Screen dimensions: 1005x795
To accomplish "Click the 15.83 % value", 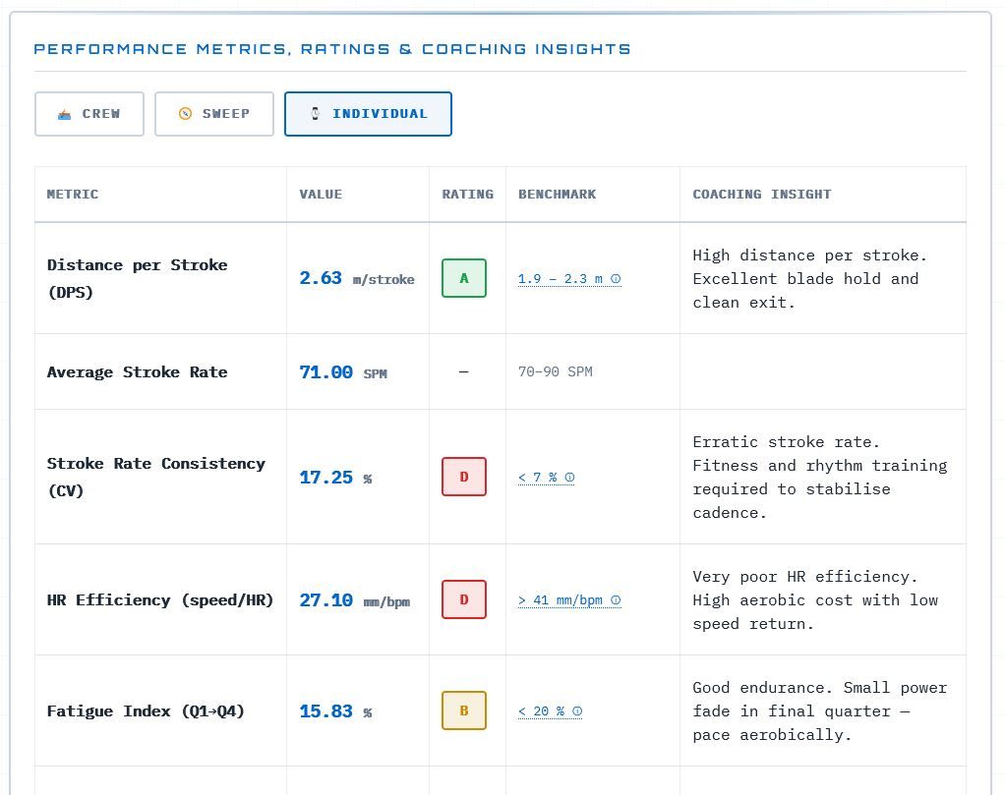I will pos(335,711).
